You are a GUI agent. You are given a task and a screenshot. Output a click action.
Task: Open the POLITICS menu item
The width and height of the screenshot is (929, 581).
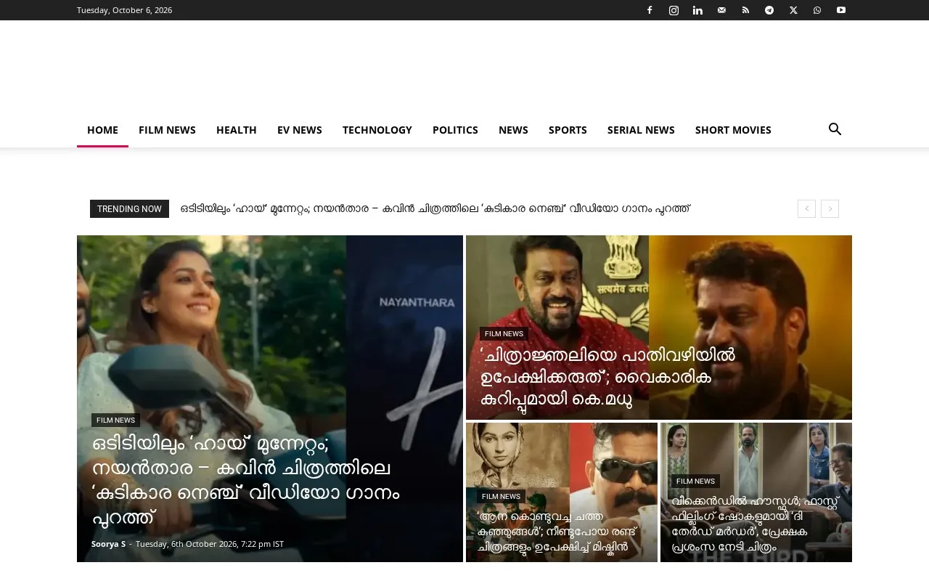455,130
